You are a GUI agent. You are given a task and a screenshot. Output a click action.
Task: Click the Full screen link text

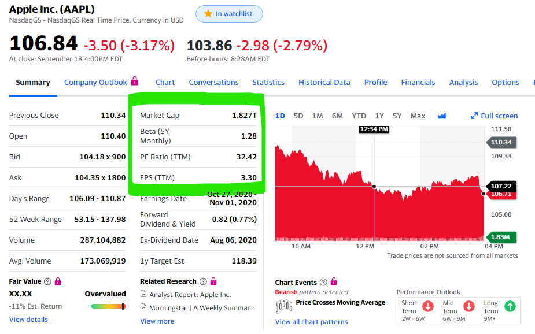click(x=499, y=116)
